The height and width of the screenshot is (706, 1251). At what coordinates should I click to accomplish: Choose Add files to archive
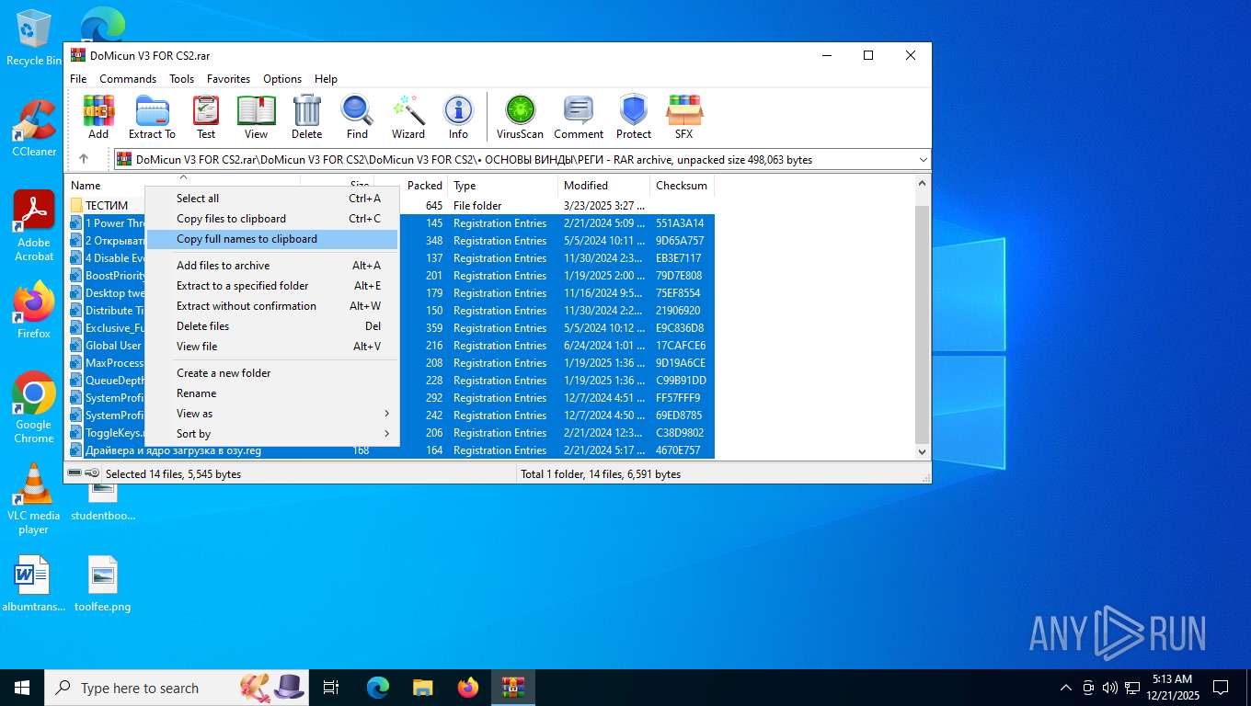pyautogui.click(x=272, y=266)
